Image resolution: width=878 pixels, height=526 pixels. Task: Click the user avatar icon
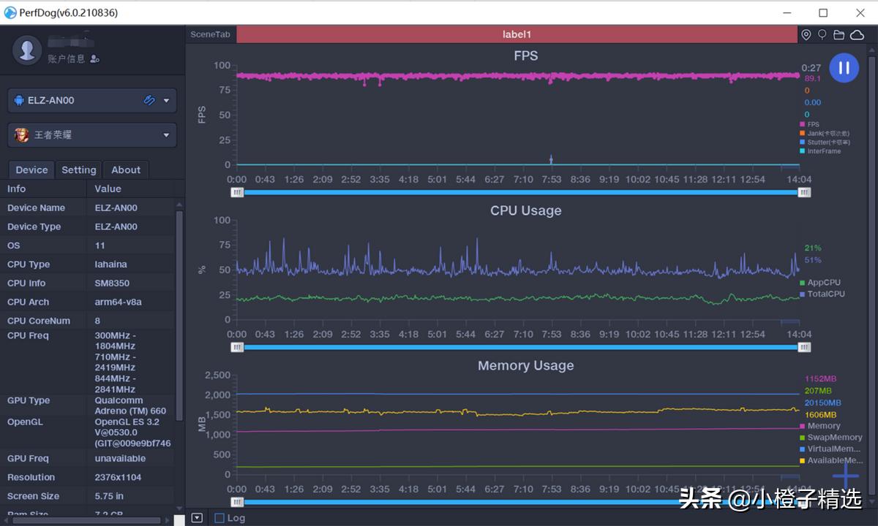coord(28,50)
